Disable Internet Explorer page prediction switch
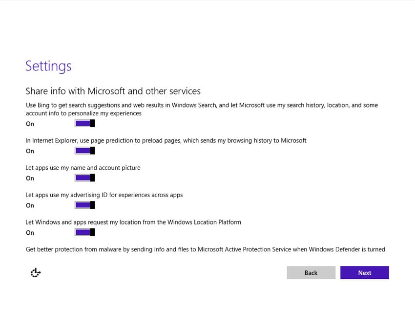The width and height of the screenshot is (415, 312). click(85, 151)
